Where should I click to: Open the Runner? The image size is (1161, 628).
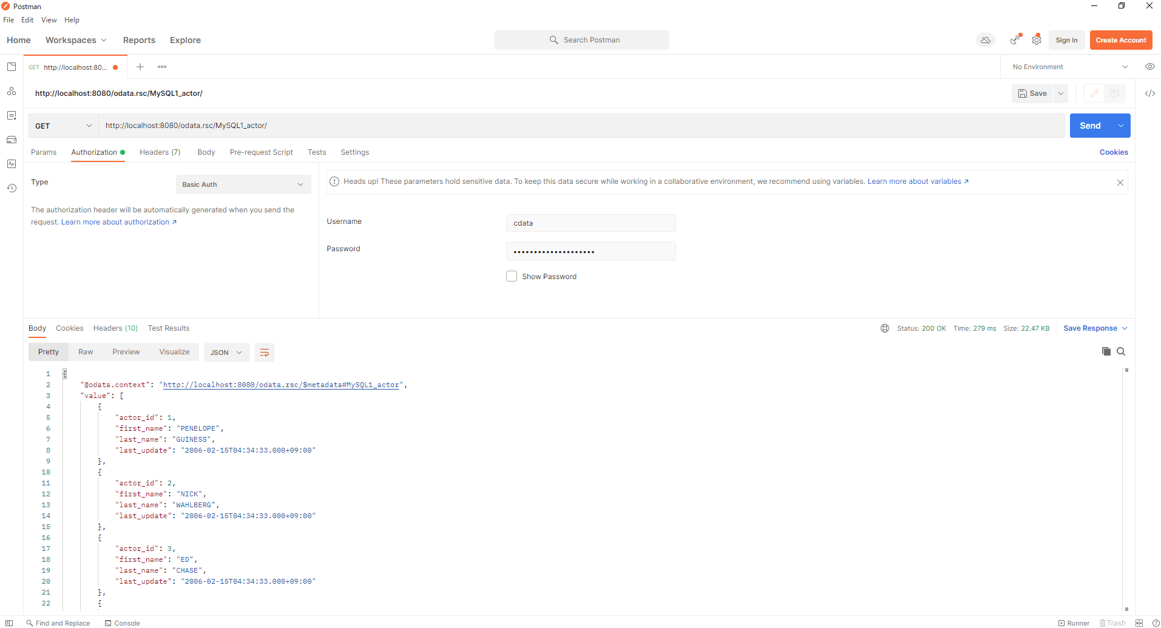(x=1074, y=623)
